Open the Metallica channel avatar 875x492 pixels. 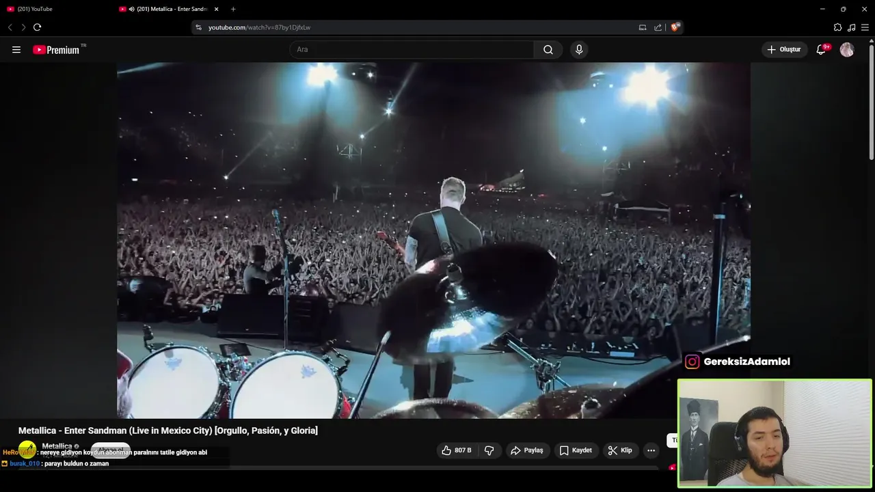click(27, 450)
